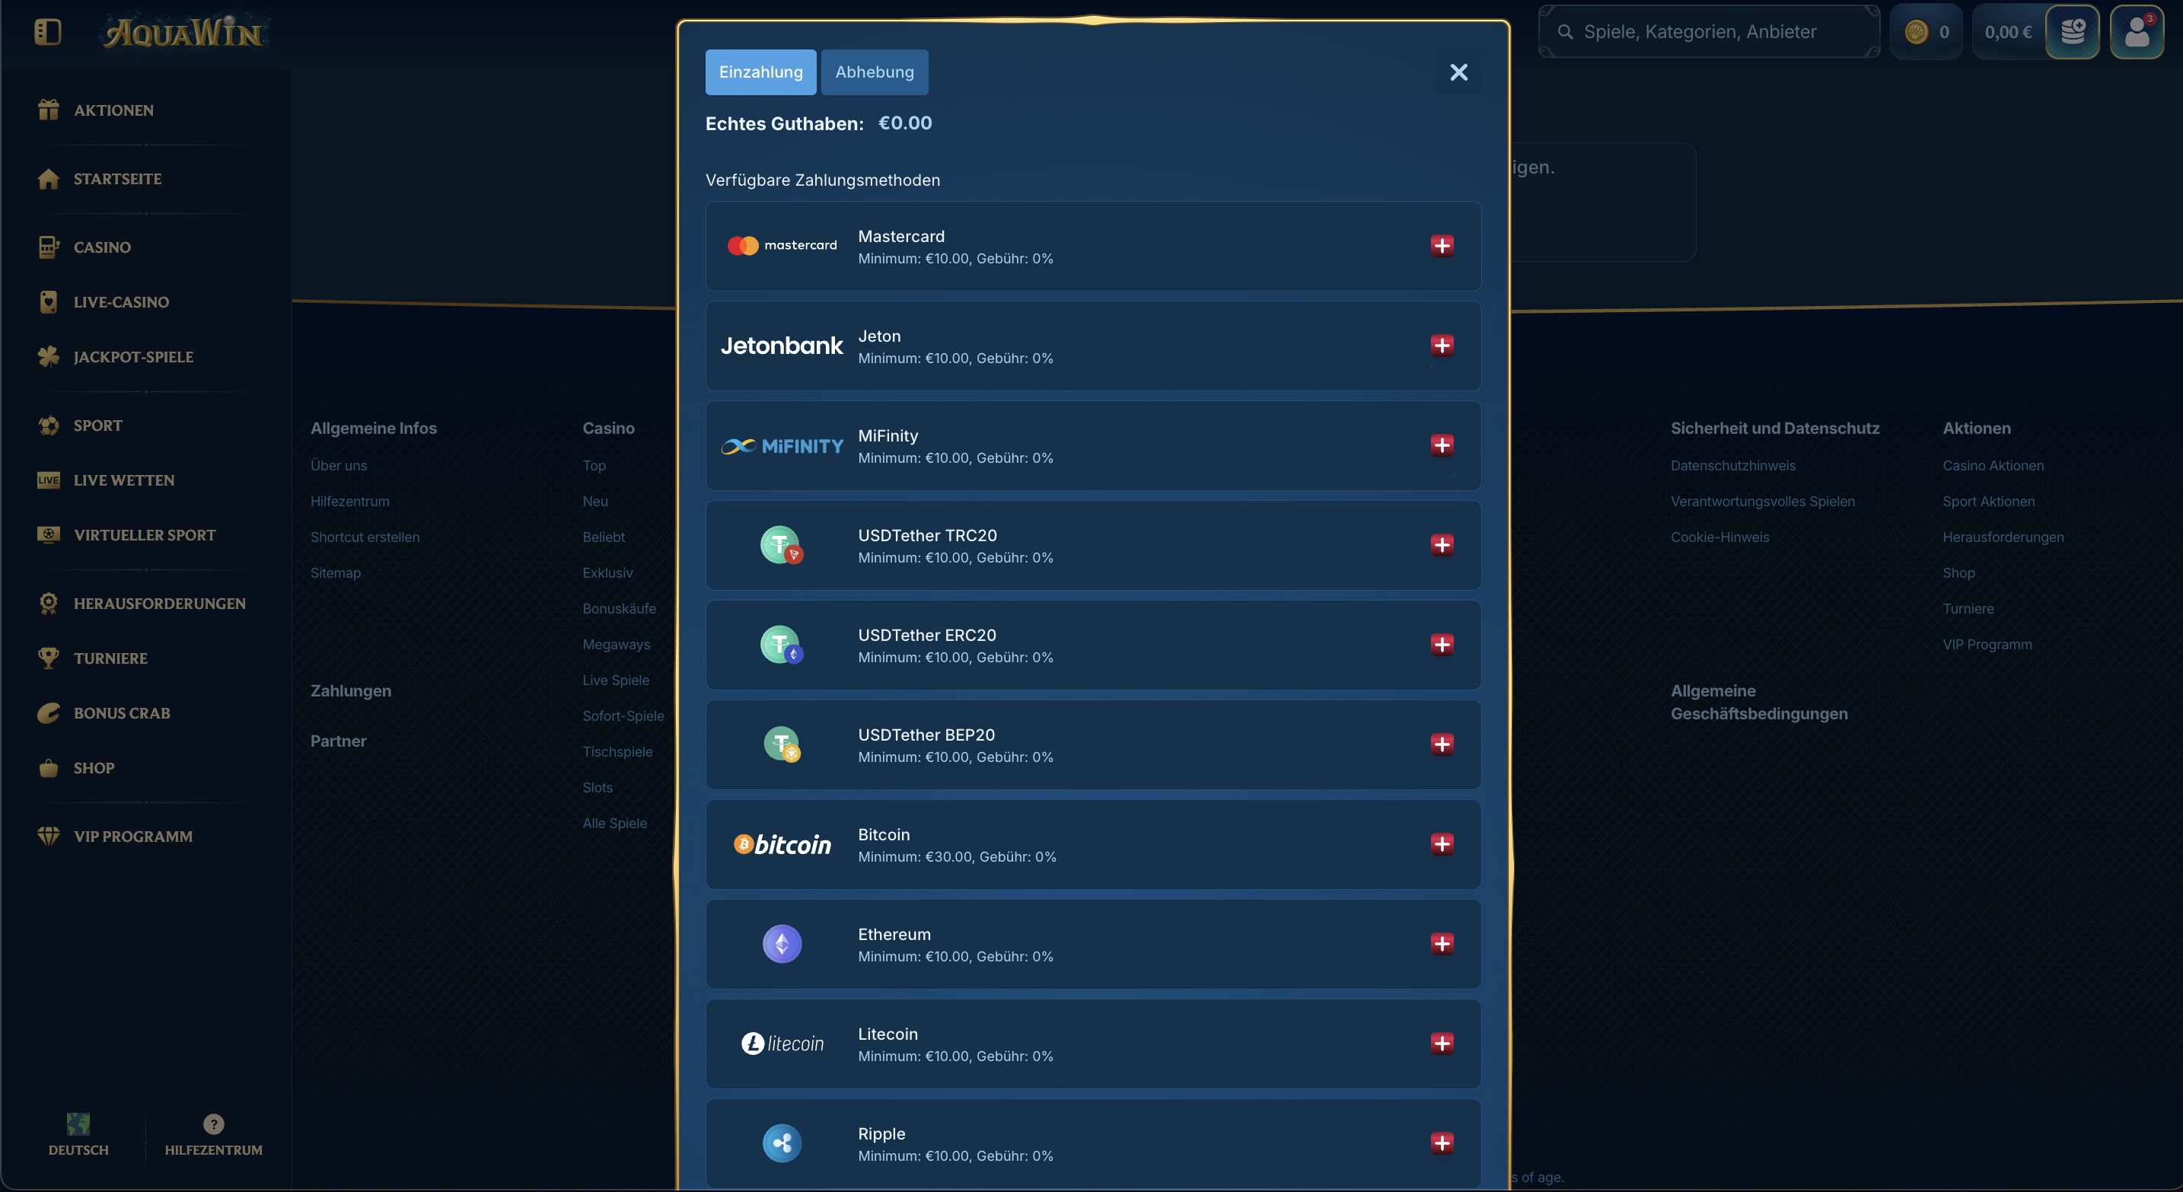Open the Partner footer heading link
This screenshot has height=1192, width=2183.
(x=338, y=741)
